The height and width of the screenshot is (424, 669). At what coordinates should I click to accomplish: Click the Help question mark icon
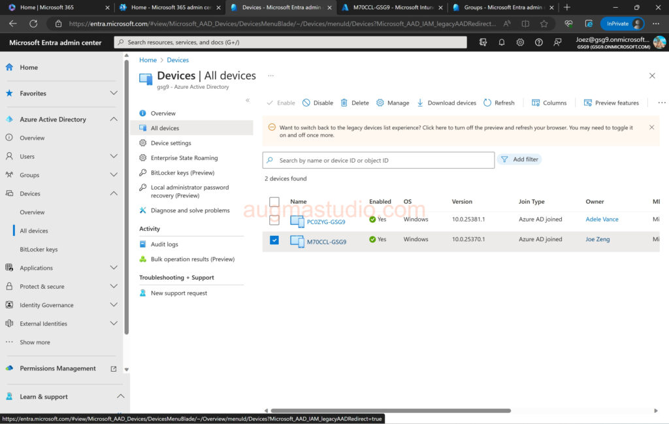coord(538,42)
